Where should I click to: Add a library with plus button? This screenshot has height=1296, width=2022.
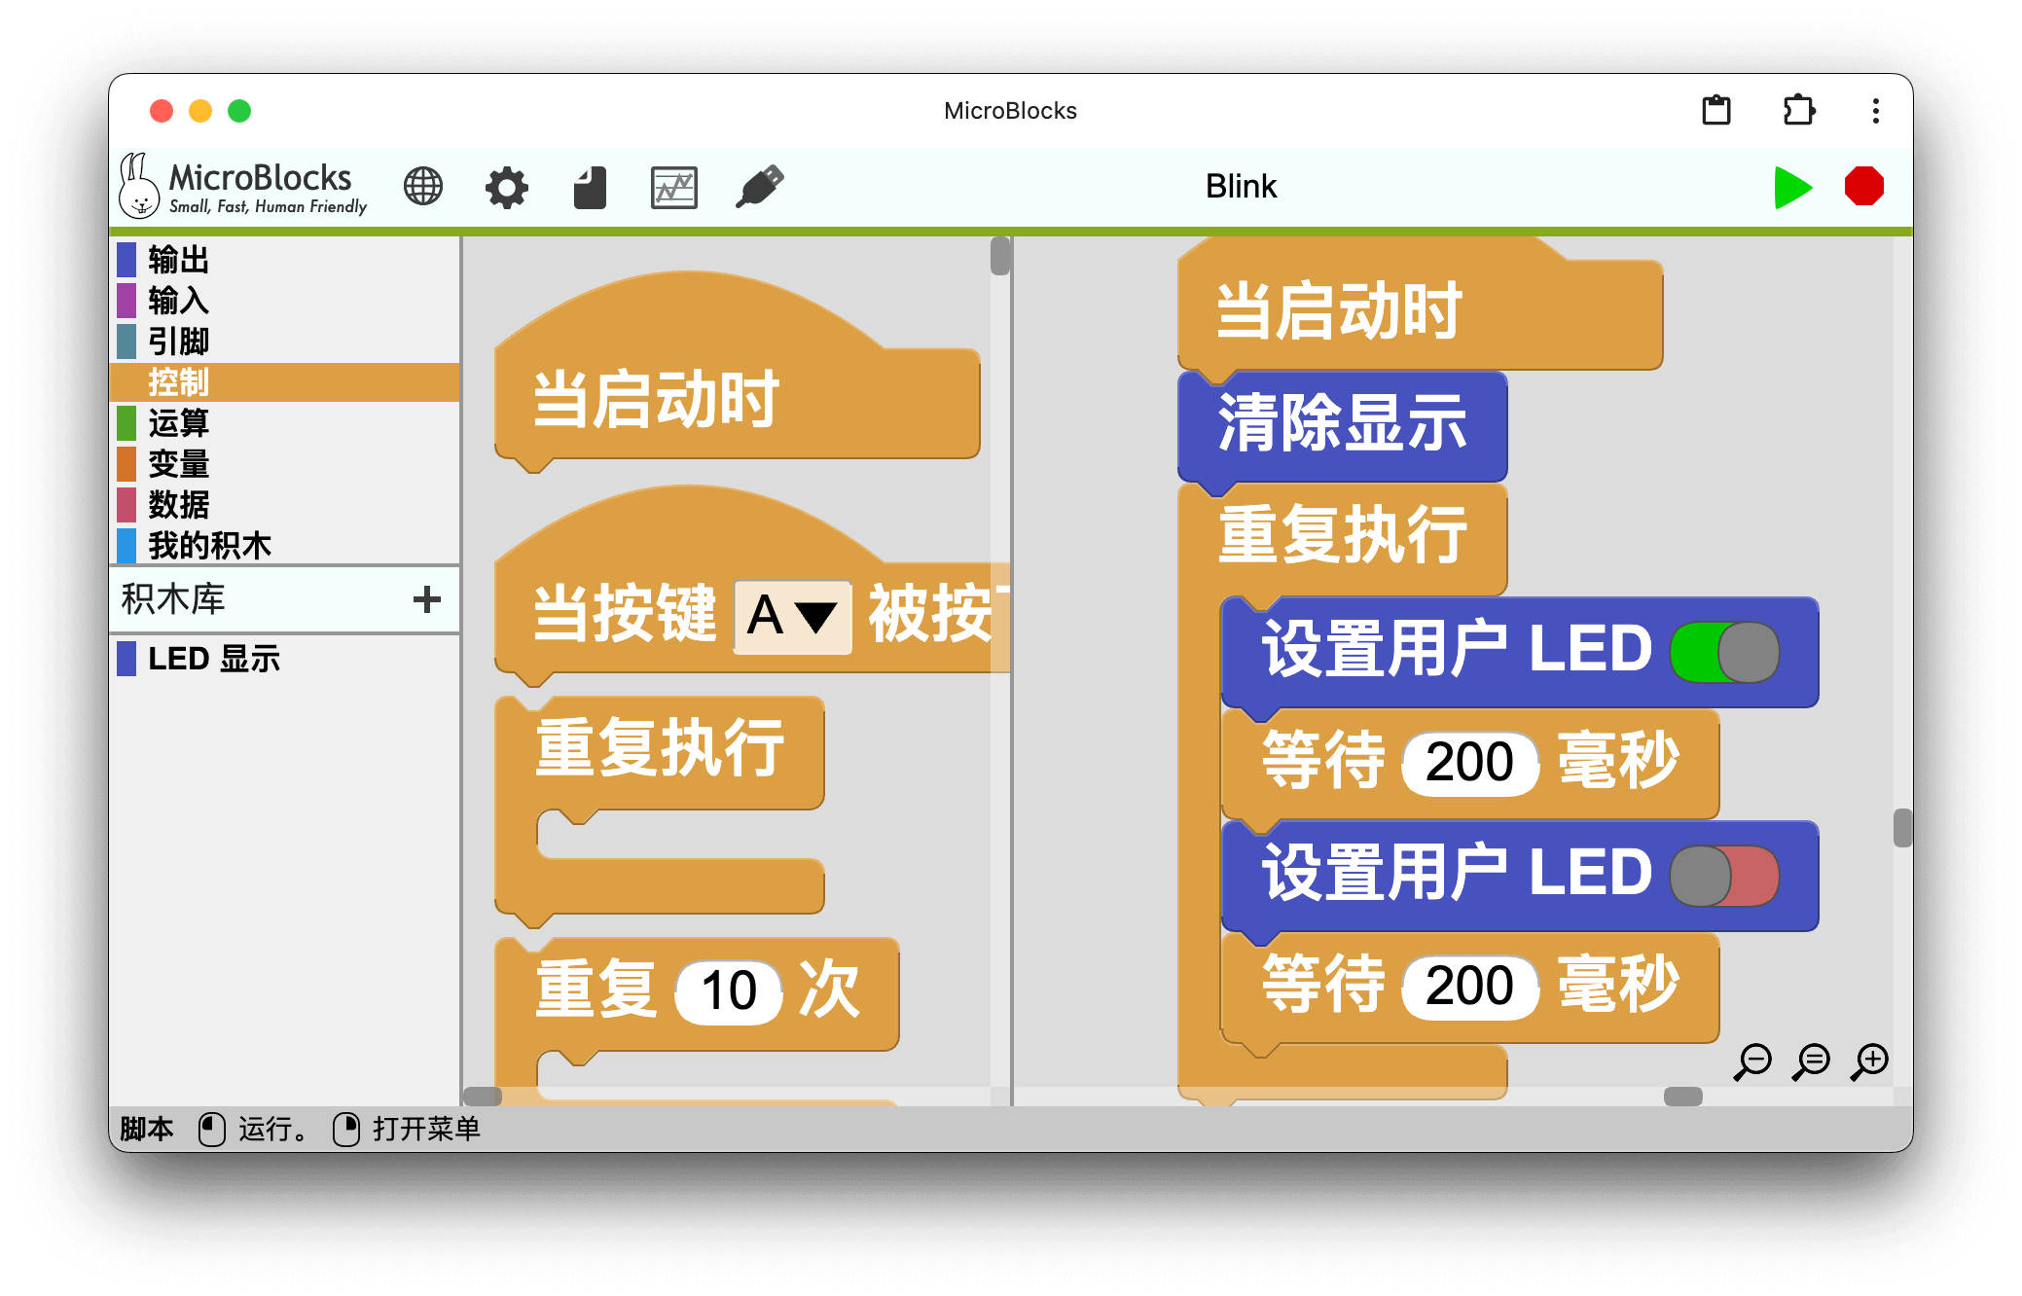click(x=426, y=599)
